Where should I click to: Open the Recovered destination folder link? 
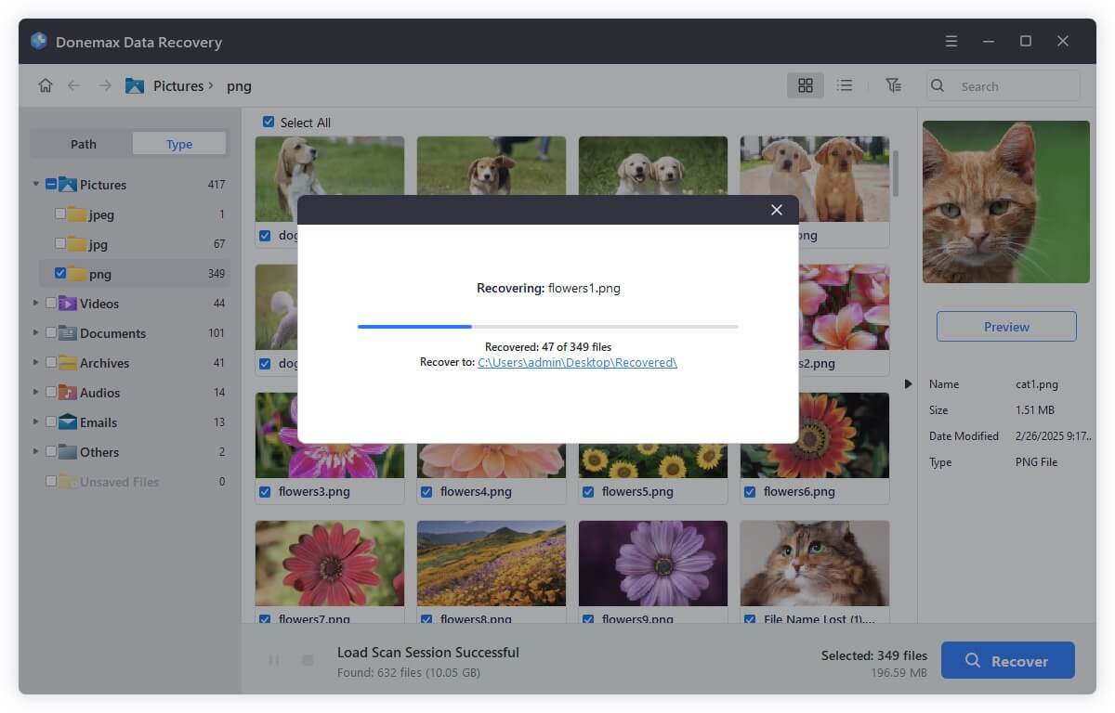click(x=577, y=362)
